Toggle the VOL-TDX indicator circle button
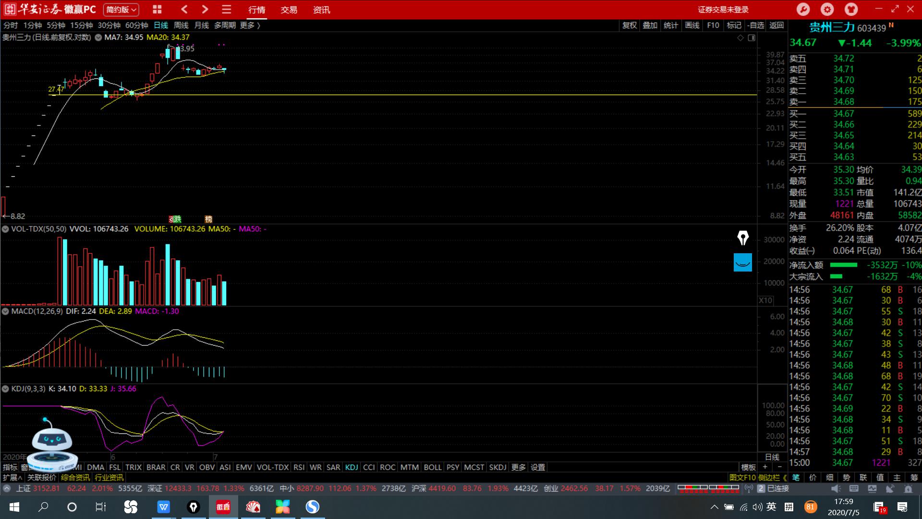The width and height of the screenshot is (922, 519). pyautogui.click(x=6, y=229)
